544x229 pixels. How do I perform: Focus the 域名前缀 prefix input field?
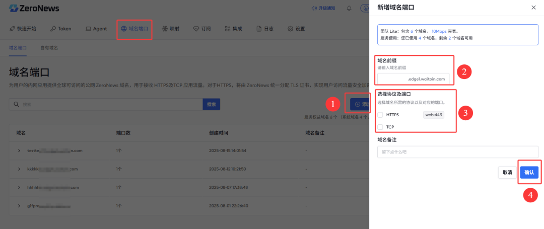click(413, 79)
